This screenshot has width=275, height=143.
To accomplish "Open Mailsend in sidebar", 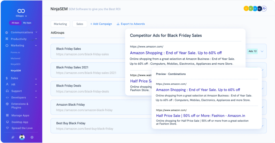I will pos(15,58).
